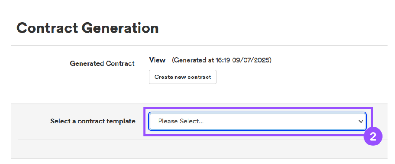Image resolution: width=395 pixels, height=164 pixels.
Task: Click the purple step 2 badge
Action: tap(373, 137)
